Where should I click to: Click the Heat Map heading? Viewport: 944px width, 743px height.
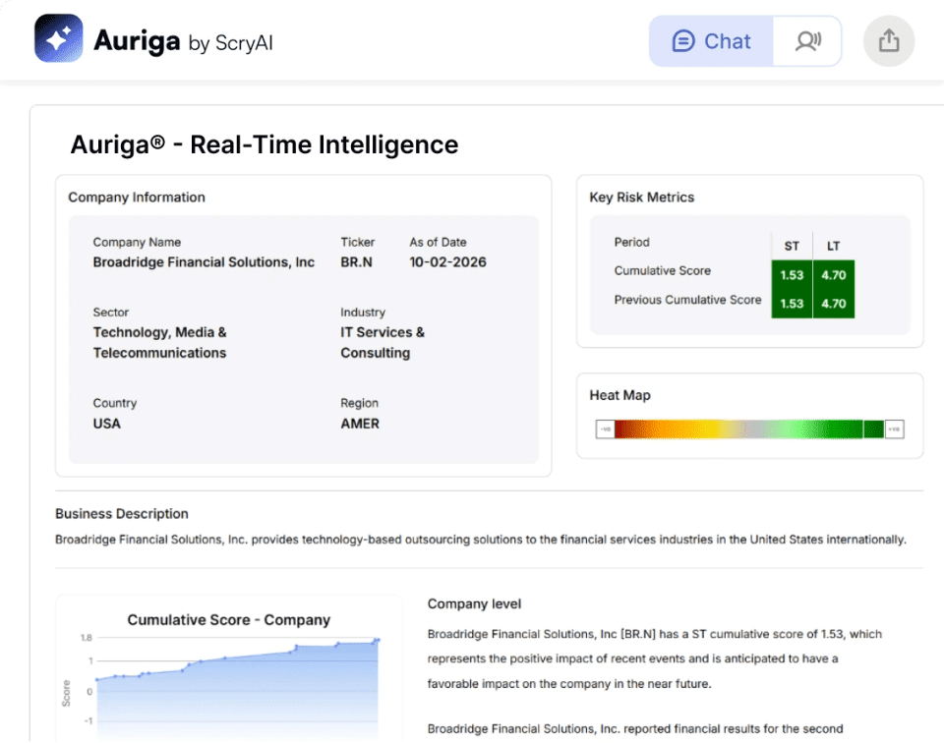(x=620, y=395)
